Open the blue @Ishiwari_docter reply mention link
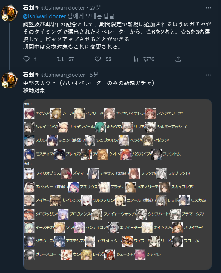 click(x=44, y=16)
